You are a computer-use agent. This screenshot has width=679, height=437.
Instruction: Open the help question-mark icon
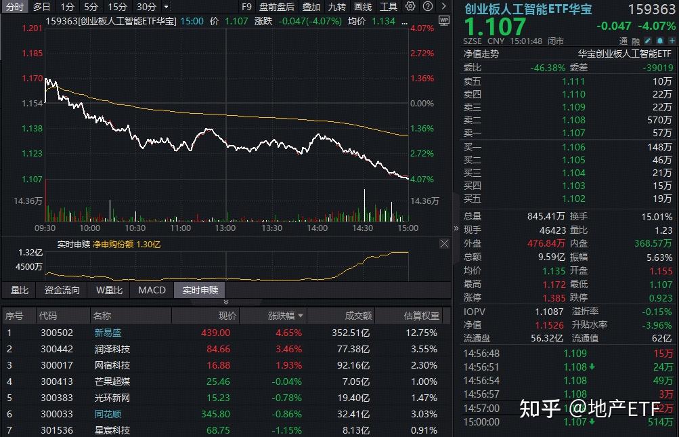428,7
